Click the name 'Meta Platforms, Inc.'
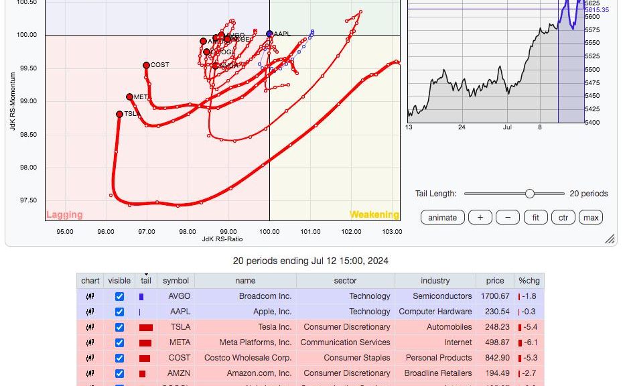 pyautogui.click(x=255, y=342)
